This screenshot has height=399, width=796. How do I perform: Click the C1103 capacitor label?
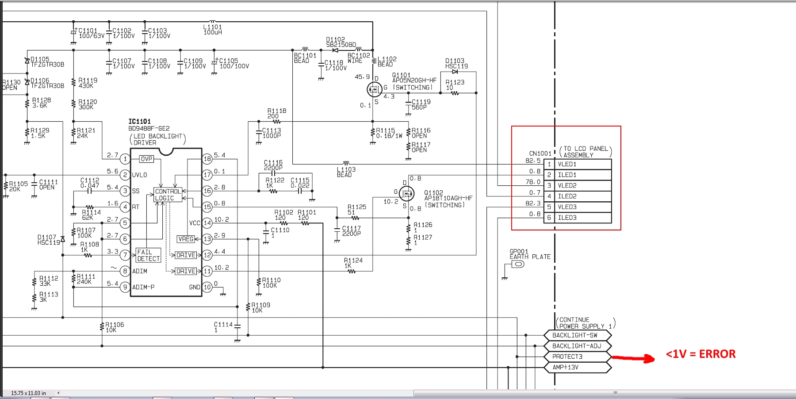pos(159,33)
